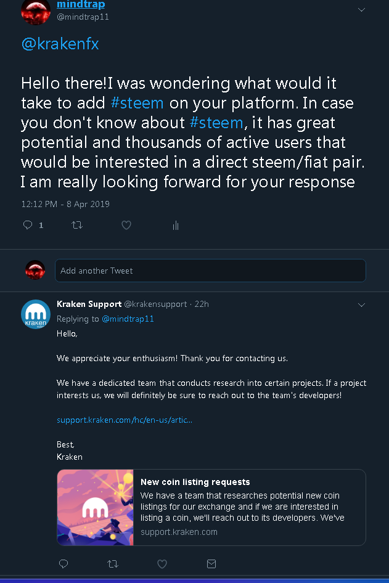Image resolution: width=389 pixels, height=583 pixels.
Task: View tweet activity analytics bar icon
Action: click(176, 226)
